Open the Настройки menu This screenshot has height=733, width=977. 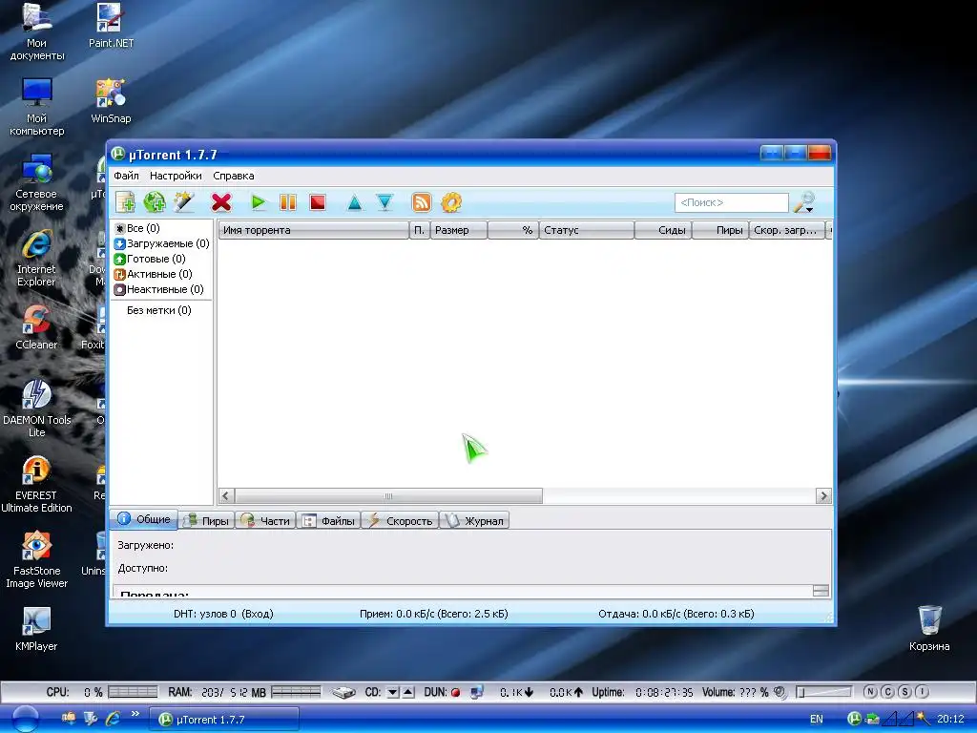pyautogui.click(x=176, y=176)
